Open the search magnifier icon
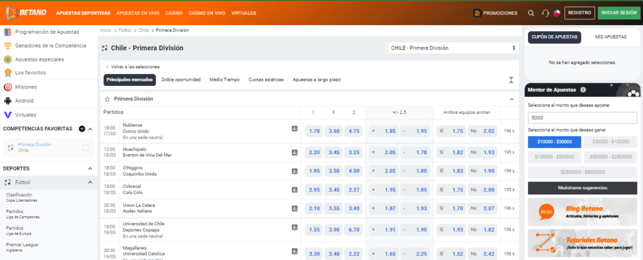Viewport: 643px width, 260px height. click(x=531, y=13)
